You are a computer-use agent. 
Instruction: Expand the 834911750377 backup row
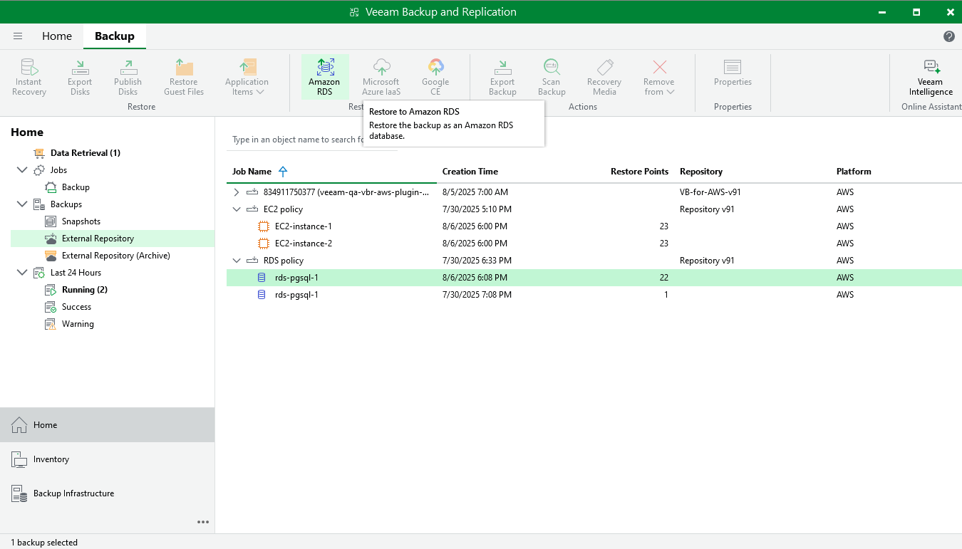tap(237, 192)
